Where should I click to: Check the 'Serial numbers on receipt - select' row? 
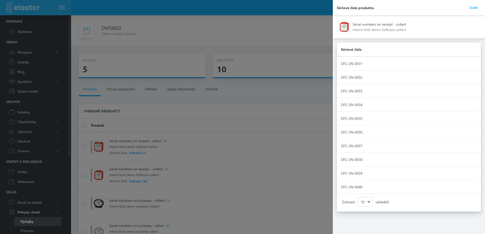pyautogui.click(x=85, y=147)
